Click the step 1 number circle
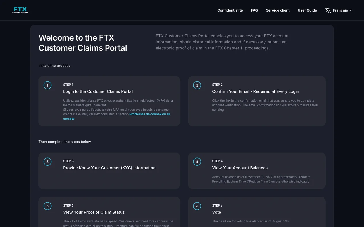 [x=47, y=85]
